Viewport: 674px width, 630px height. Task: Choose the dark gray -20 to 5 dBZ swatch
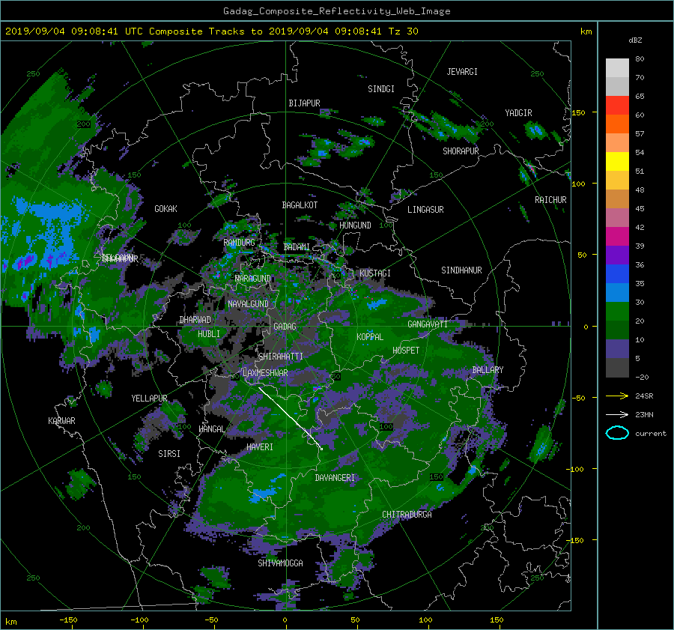pyautogui.click(x=617, y=368)
